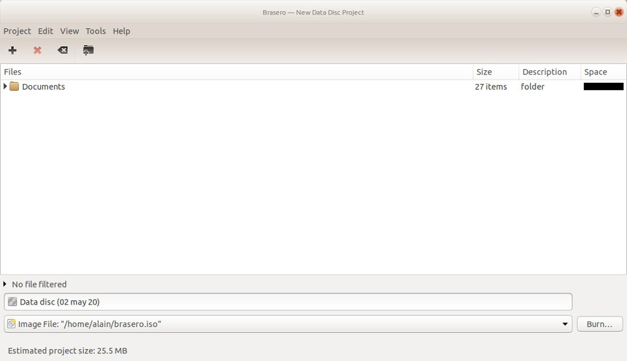Maximize the Brasero window
The width and height of the screenshot is (627, 361).
pyautogui.click(x=608, y=13)
